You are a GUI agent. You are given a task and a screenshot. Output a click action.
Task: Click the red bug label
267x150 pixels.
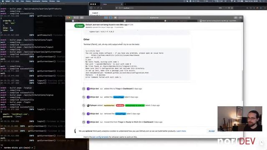coord(120,105)
